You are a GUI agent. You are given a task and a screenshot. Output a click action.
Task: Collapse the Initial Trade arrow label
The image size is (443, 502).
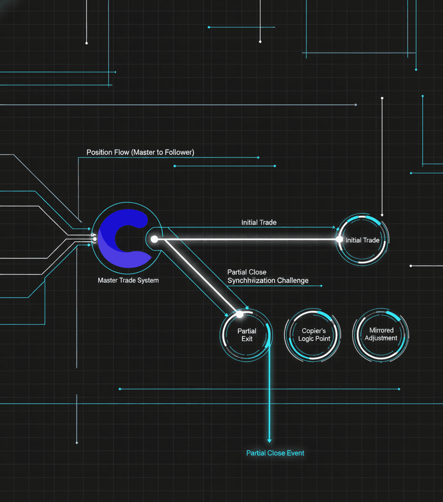[259, 222]
